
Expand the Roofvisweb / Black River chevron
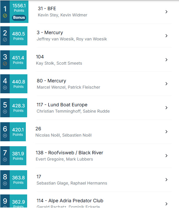tap(166, 156)
